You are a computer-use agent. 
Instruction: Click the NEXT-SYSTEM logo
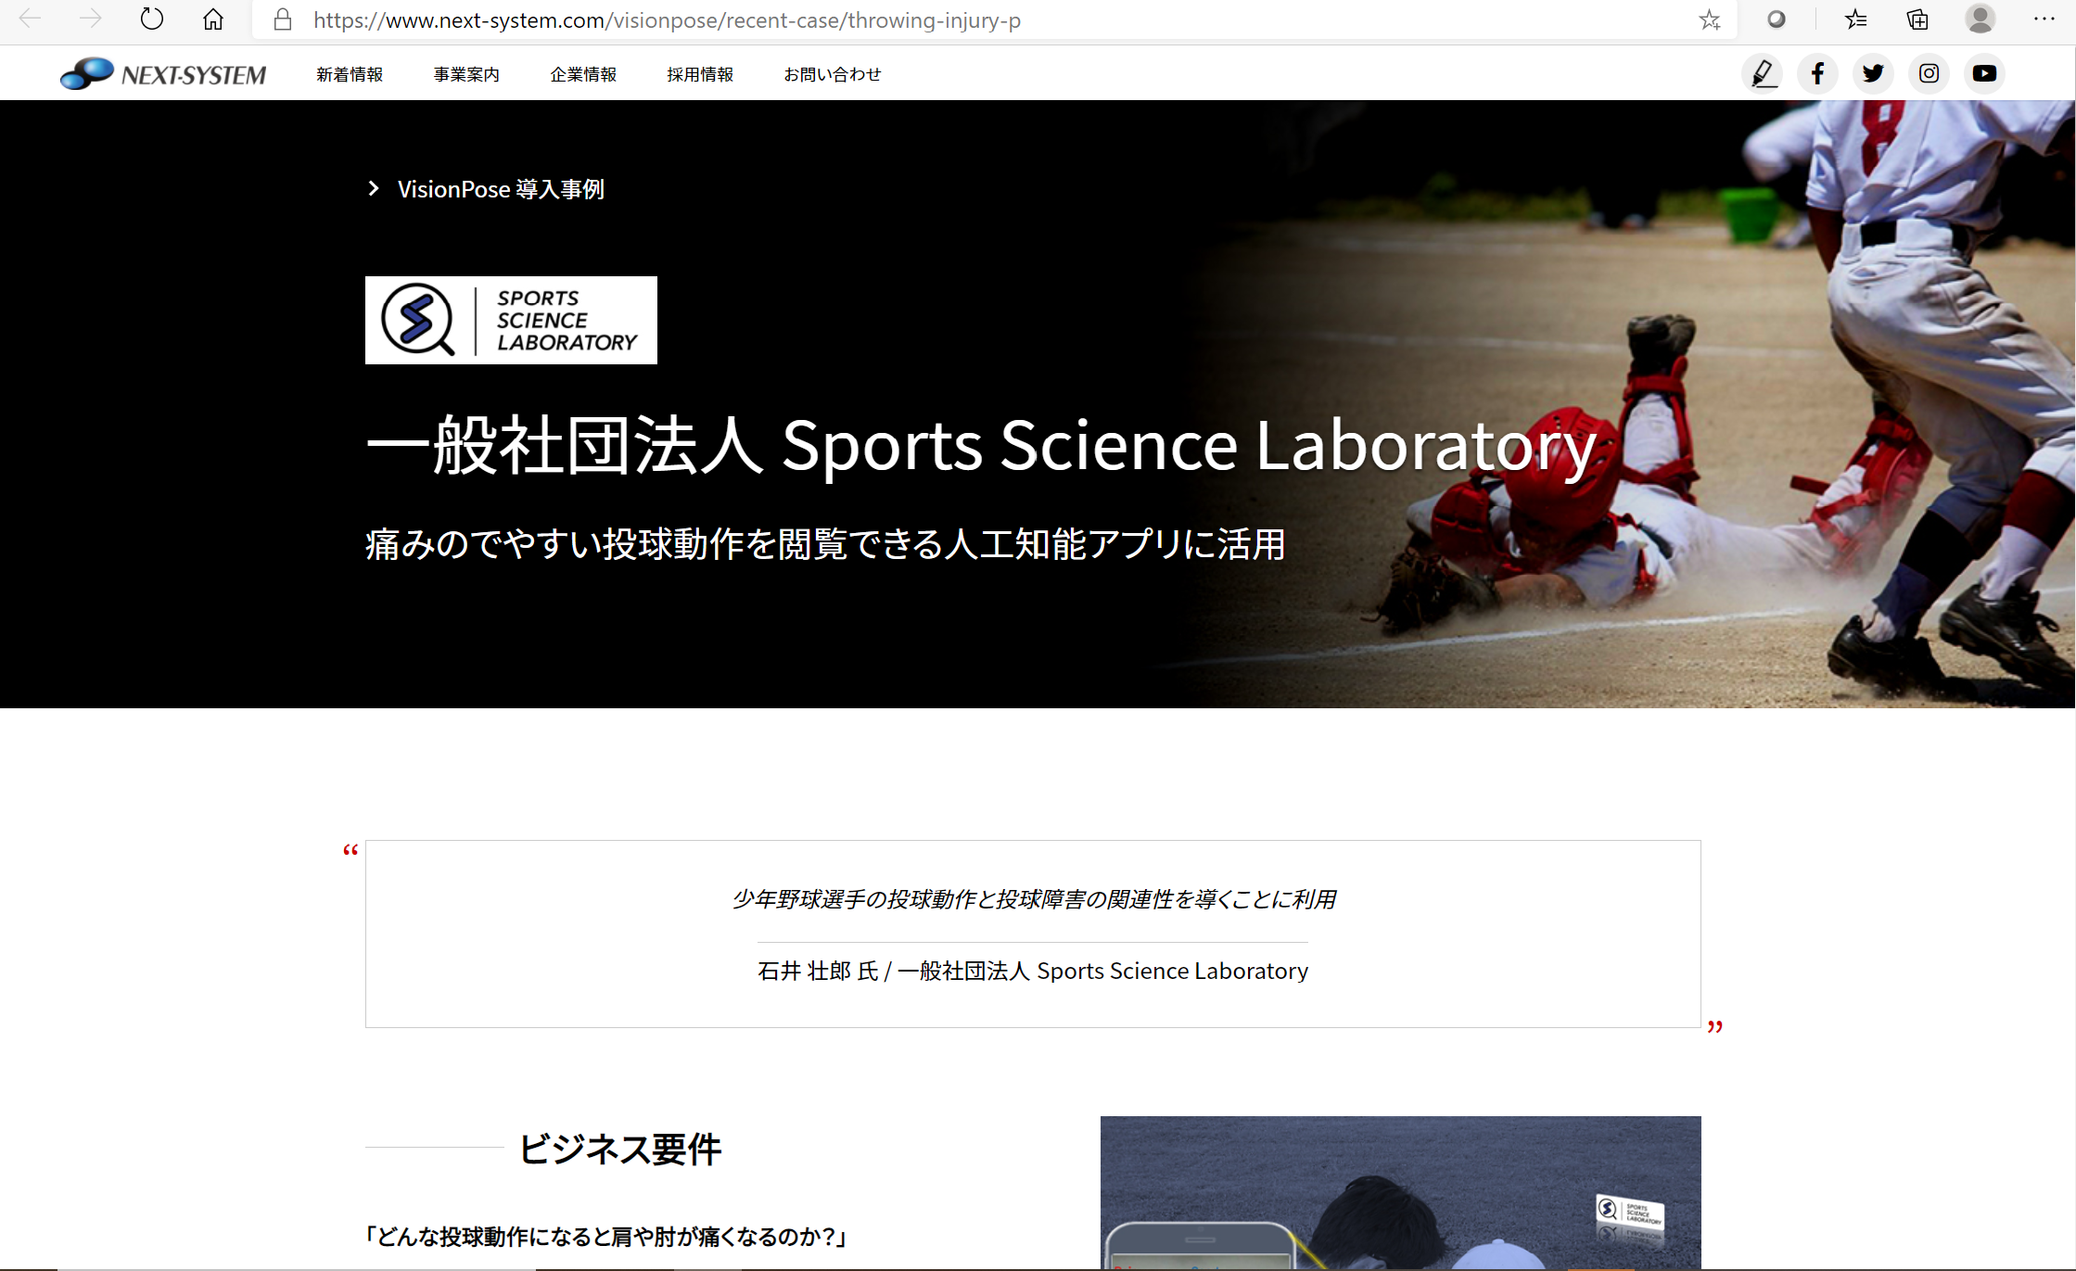coord(163,73)
